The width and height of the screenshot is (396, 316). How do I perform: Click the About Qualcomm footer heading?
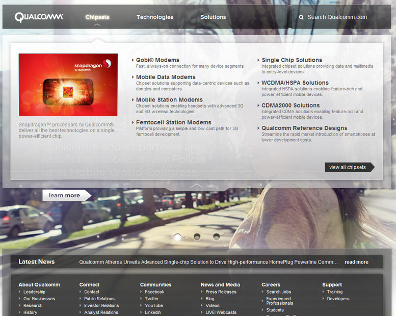(x=39, y=285)
